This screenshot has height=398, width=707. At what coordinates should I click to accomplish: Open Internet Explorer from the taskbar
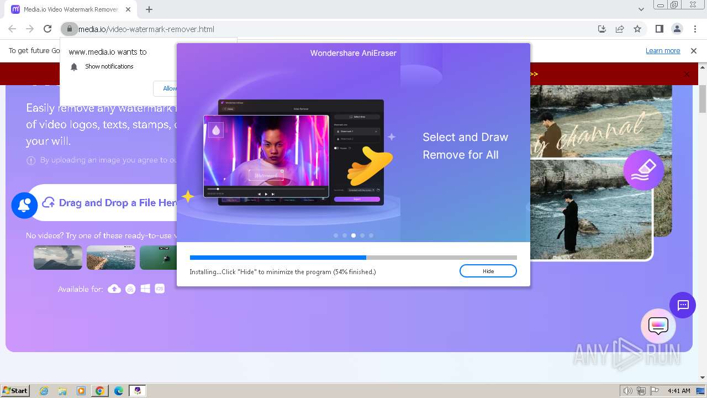coord(44,391)
